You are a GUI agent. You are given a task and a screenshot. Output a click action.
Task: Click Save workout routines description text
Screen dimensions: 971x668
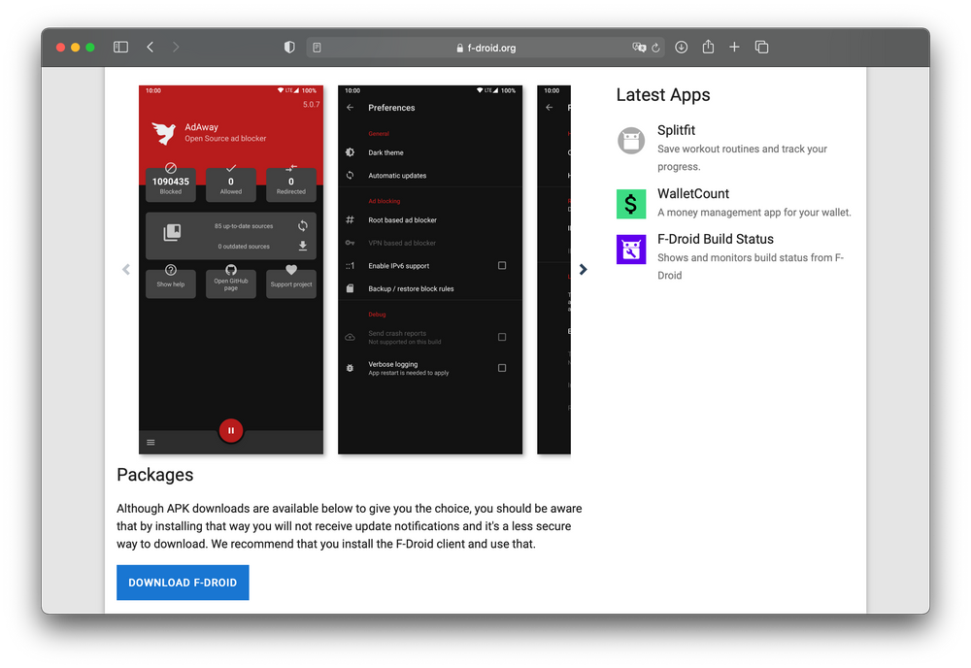coord(742,158)
